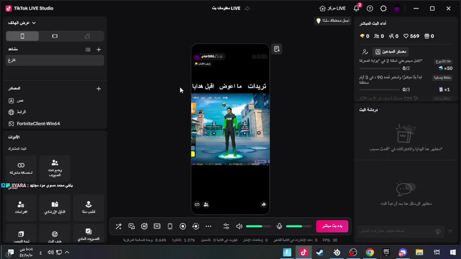Screen dimensions: 461x259
Task: Open the multi-guest mode tool
Action: point(55,168)
